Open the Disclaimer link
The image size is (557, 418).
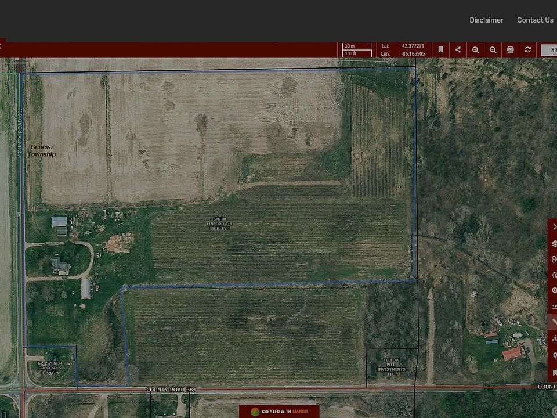486,20
